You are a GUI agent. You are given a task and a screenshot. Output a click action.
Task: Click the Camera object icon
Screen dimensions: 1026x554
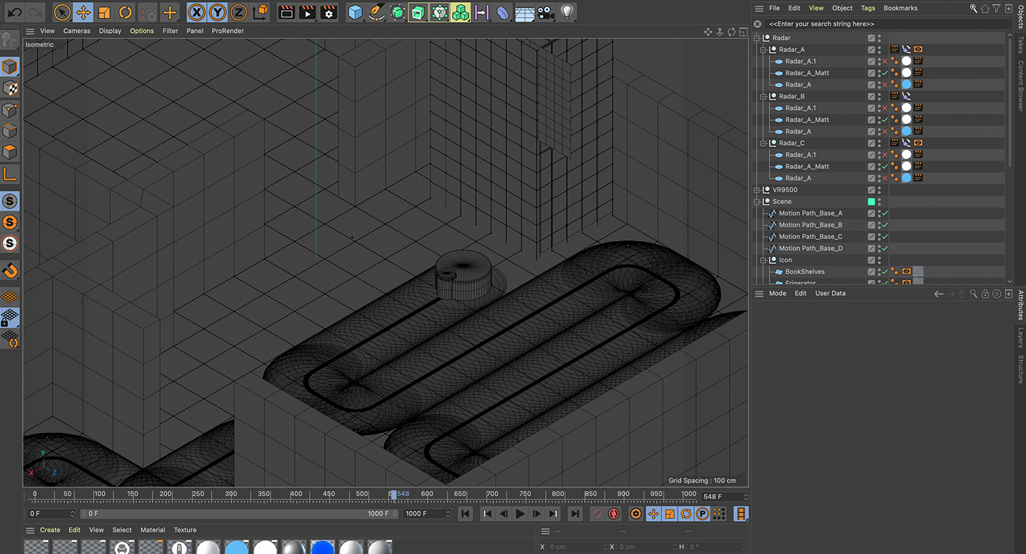(545, 12)
